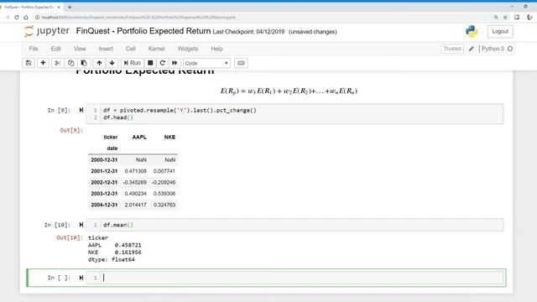537x302 pixels.
Task: Click the kernel idle circle indicator
Action: [x=510, y=49]
